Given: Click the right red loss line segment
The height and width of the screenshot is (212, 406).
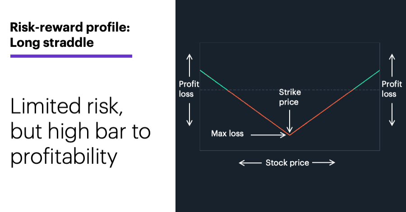Looking at the screenshot, I should [321, 112].
